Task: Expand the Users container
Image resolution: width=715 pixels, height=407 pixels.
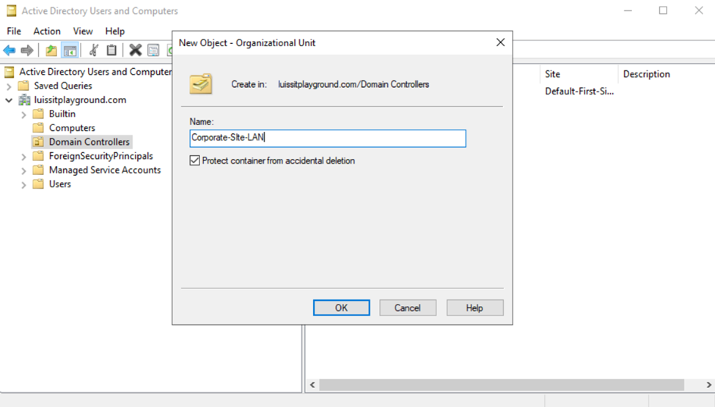Action: [23, 185]
